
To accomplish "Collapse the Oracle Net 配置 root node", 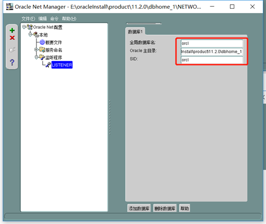I will 24,27.
